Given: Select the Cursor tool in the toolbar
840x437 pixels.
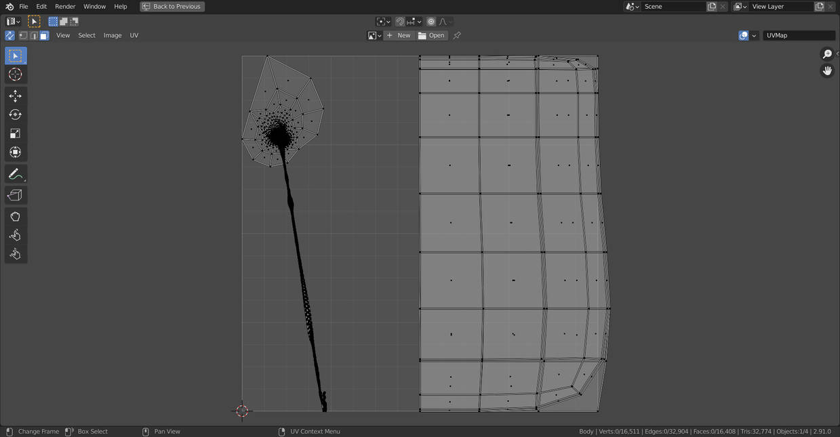Looking at the screenshot, I should click(16, 75).
